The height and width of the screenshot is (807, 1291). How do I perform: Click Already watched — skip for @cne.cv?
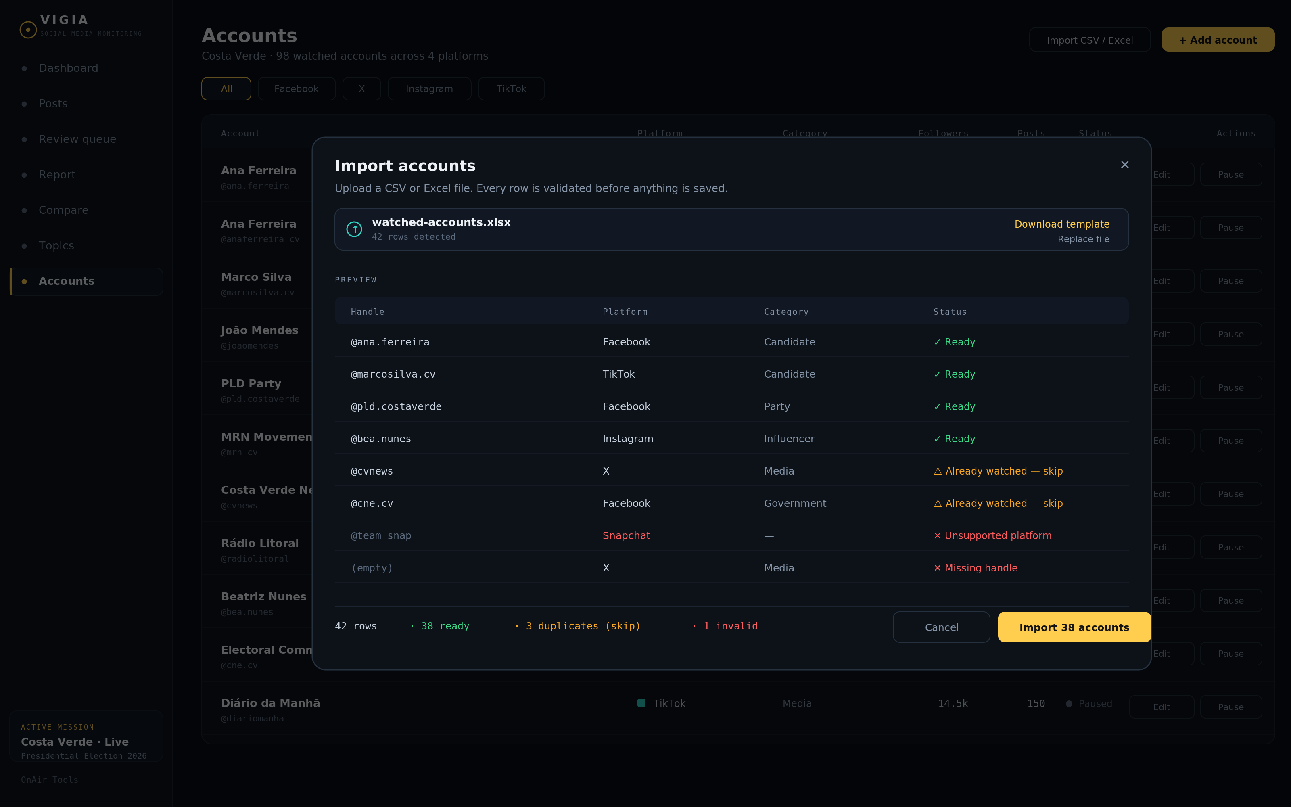[998, 503]
